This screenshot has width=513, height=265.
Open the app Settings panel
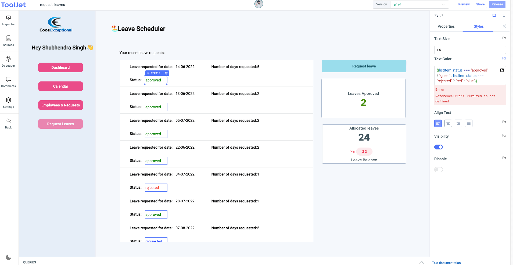(9, 102)
